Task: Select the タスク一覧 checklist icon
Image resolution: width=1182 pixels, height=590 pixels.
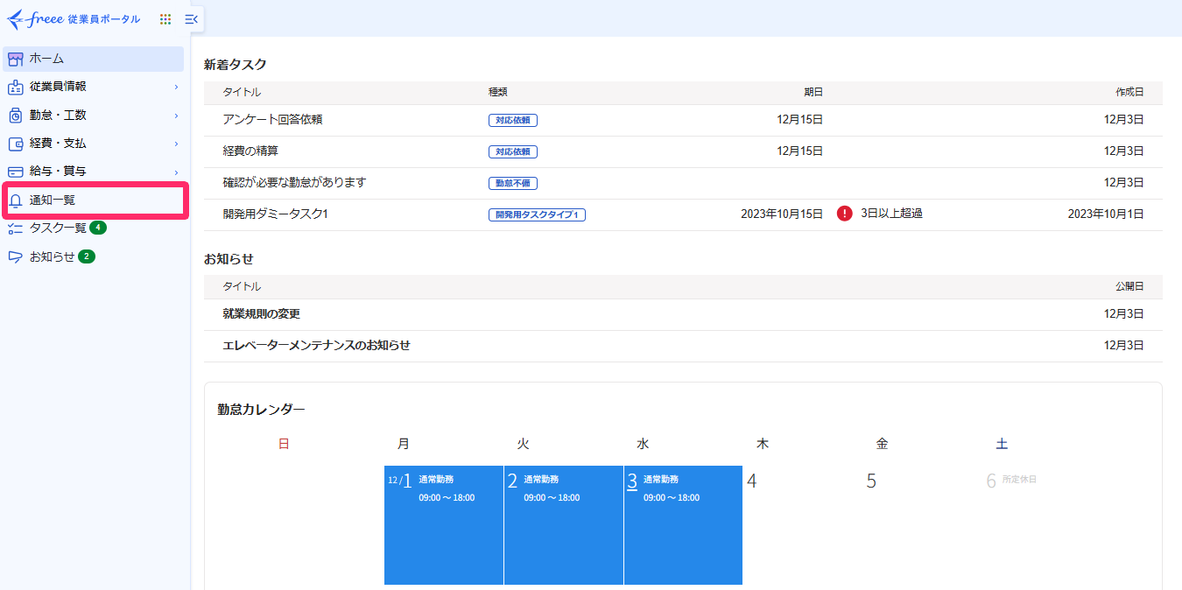Action: pyautogui.click(x=15, y=228)
